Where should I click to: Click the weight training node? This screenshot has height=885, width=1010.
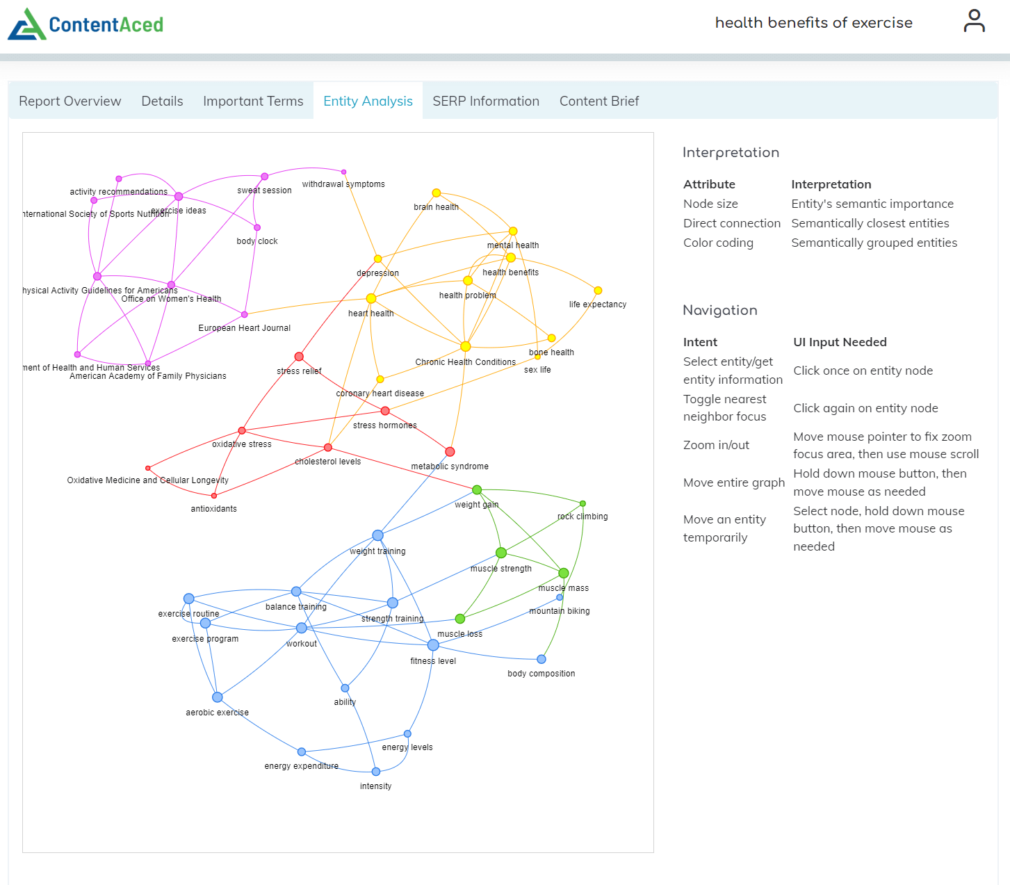tap(377, 535)
